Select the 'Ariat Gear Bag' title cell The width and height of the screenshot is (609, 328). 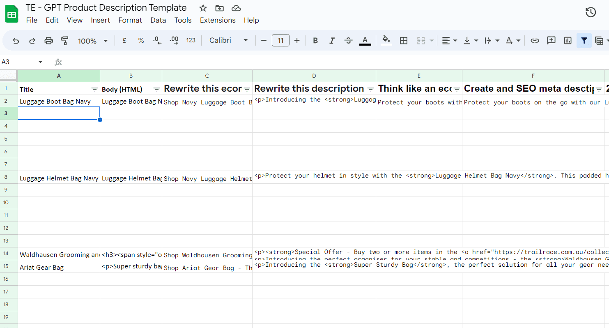[x=59, y=267]
